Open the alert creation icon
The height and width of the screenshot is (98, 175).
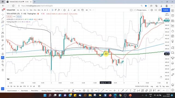click(83, 10)
